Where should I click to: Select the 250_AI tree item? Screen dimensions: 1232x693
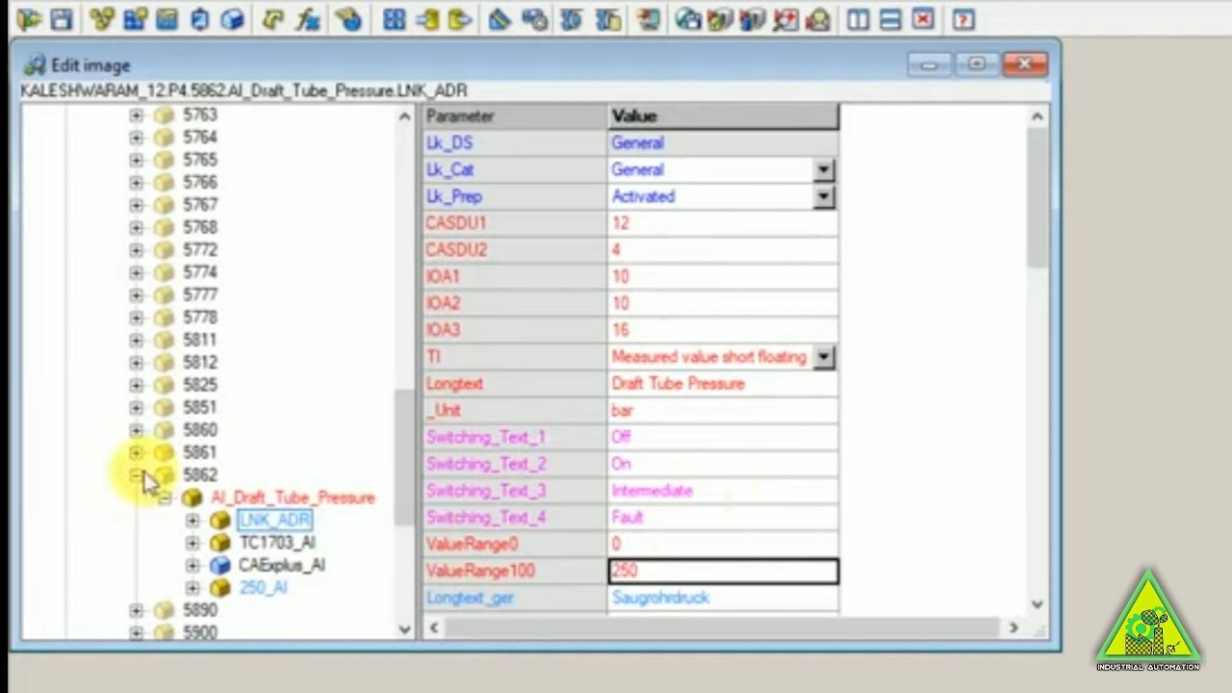click(x=263, y=587)
